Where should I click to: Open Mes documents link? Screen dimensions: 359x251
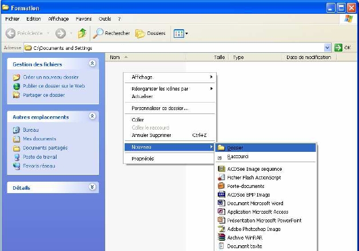[39, 139]
